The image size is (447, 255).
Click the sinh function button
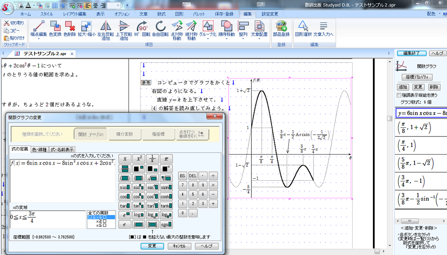(166, 187)
